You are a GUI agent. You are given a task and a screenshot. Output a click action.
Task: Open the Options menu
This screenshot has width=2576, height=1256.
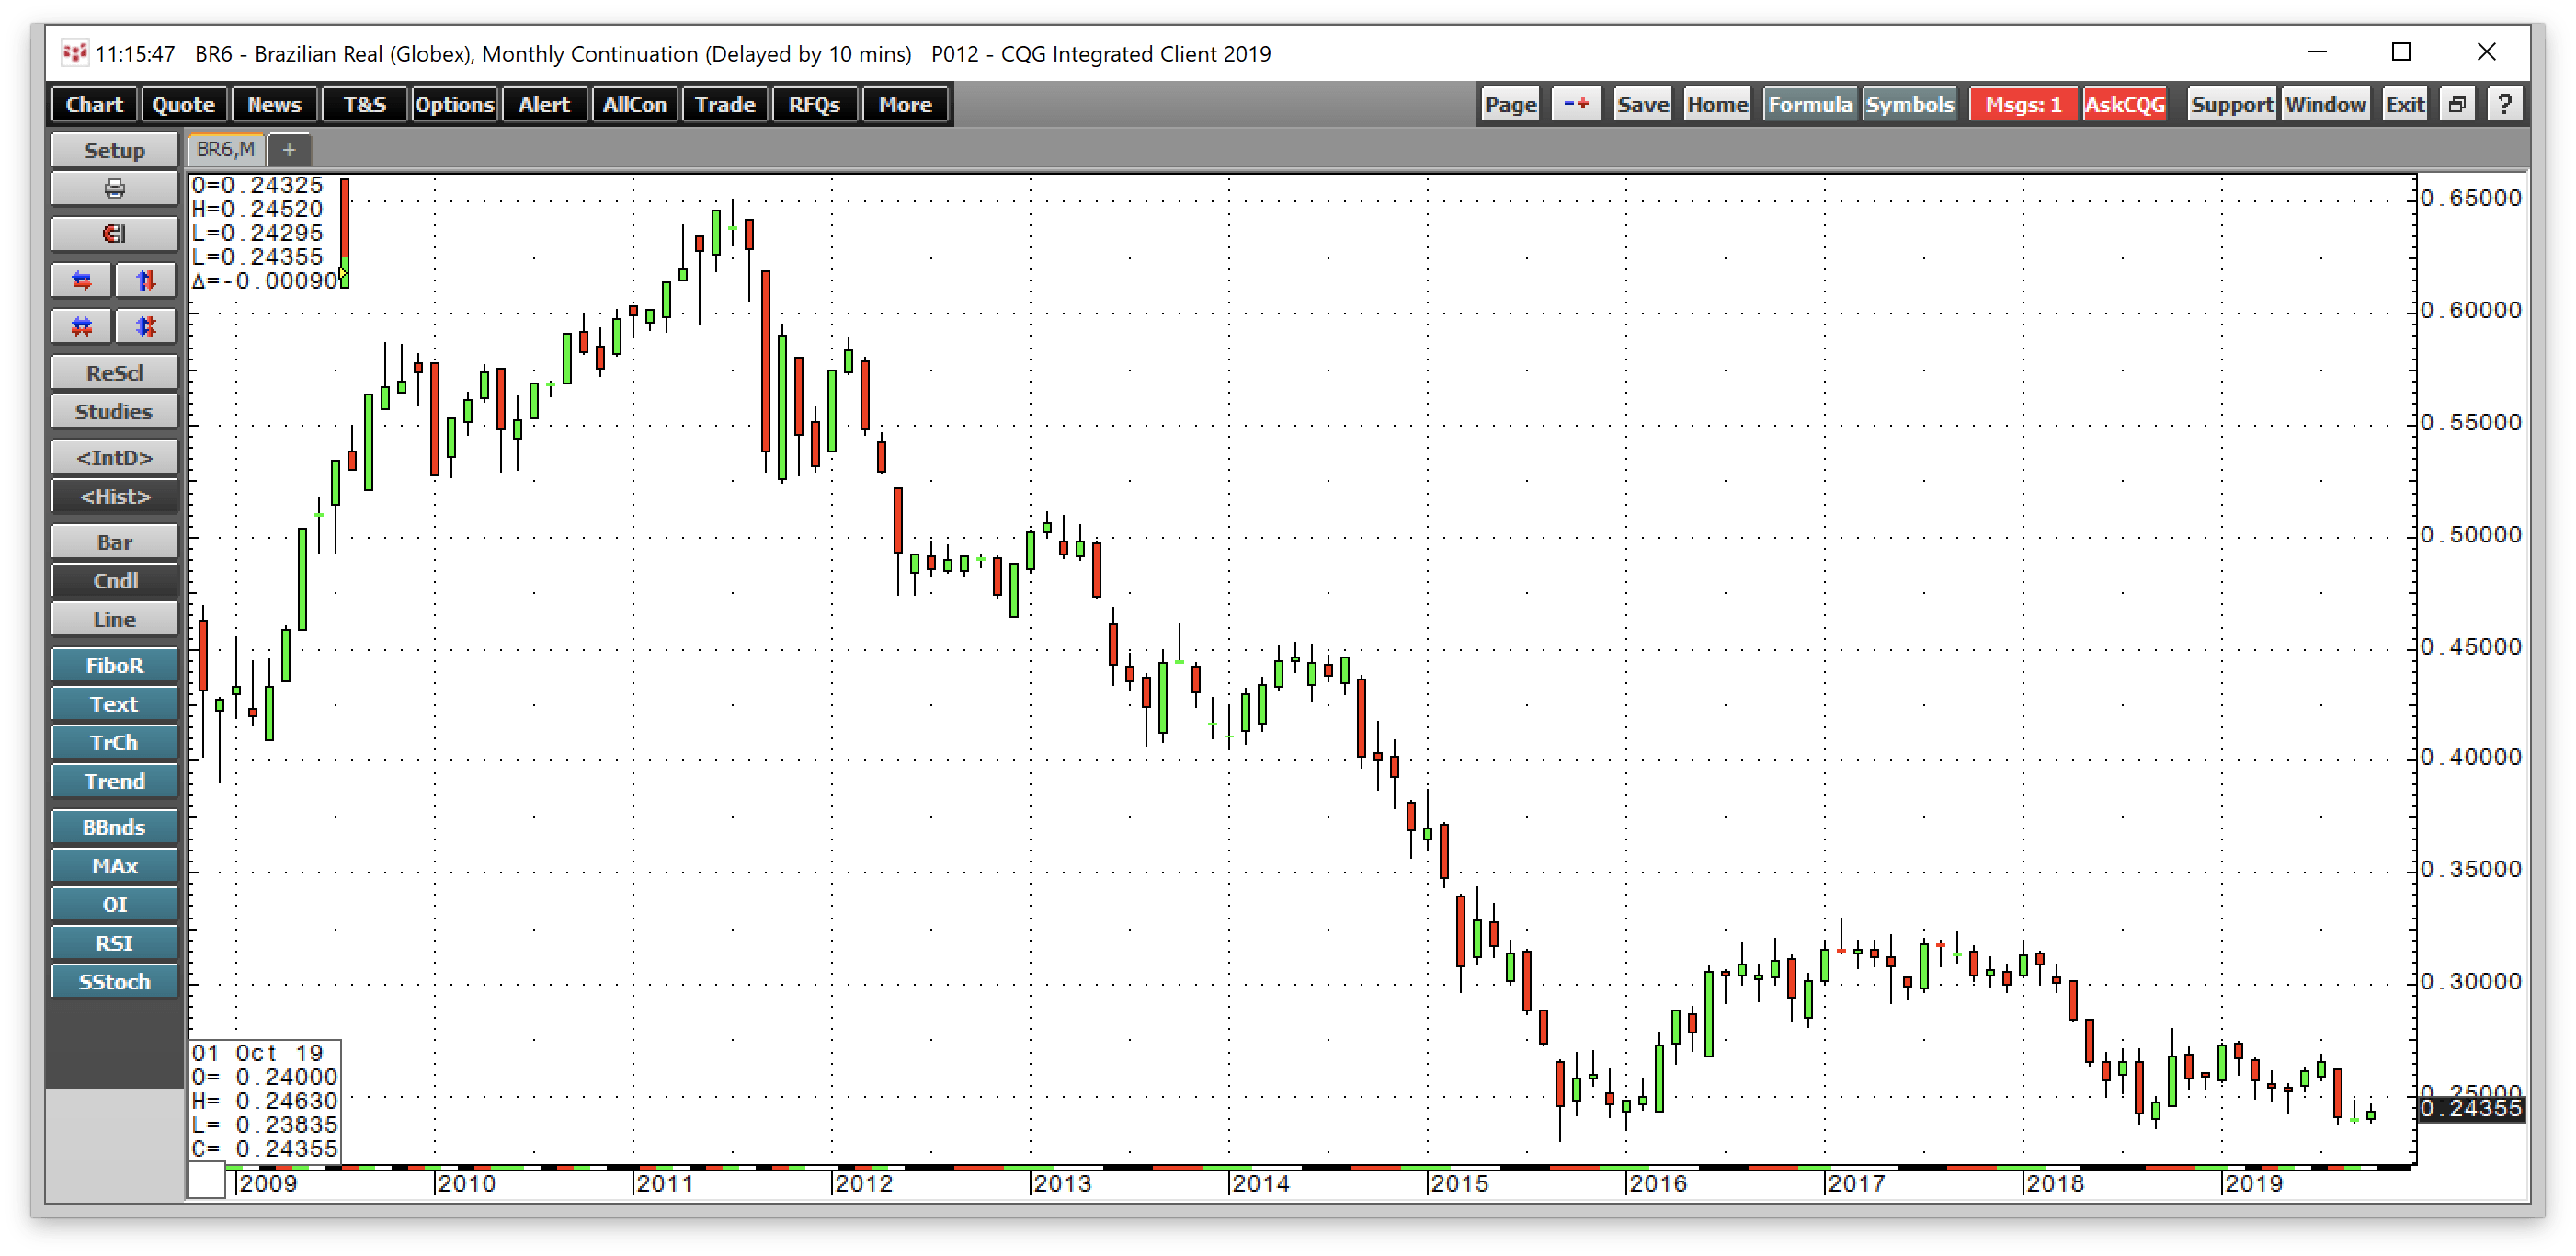(x=454, y=104)
